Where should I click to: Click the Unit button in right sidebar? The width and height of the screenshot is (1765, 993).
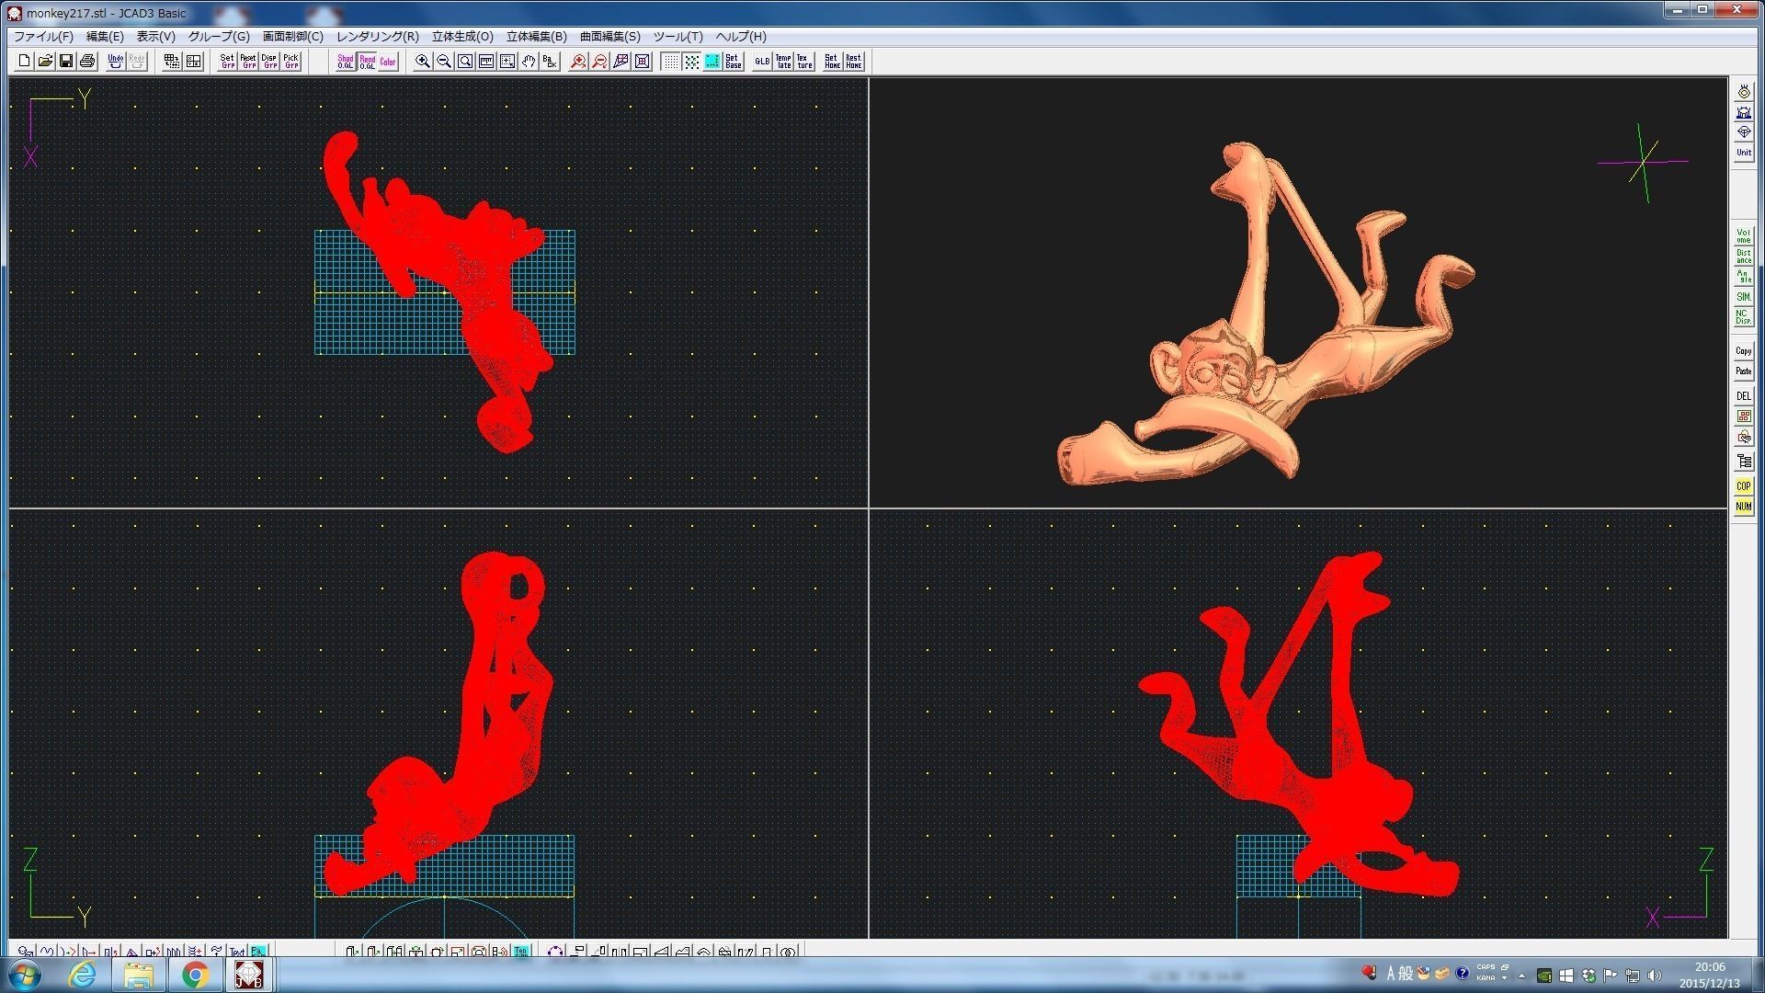pos(1744,153)
